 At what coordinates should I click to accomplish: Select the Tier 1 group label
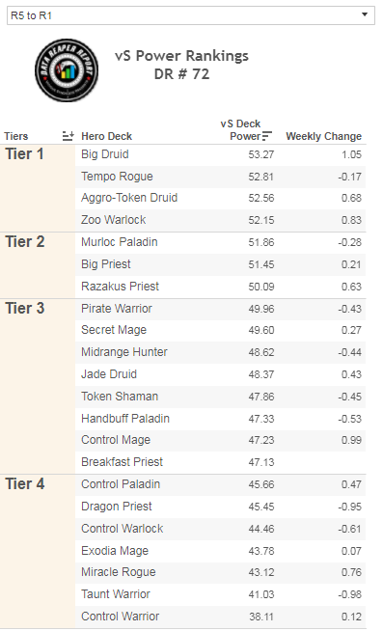tap(24, 154)
